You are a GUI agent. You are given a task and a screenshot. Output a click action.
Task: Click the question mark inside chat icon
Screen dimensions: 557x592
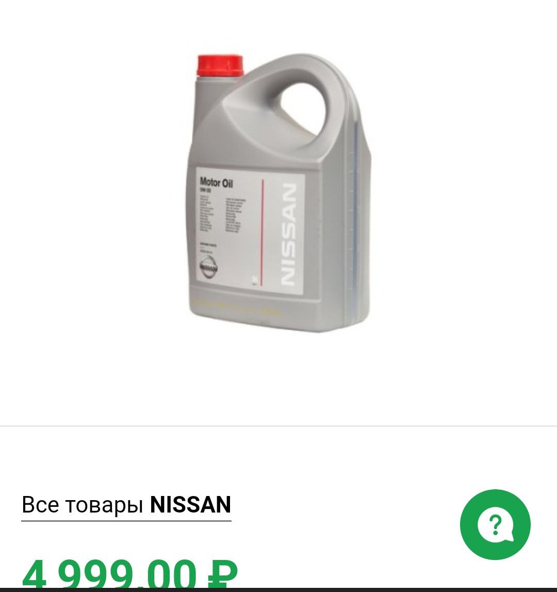495,525
